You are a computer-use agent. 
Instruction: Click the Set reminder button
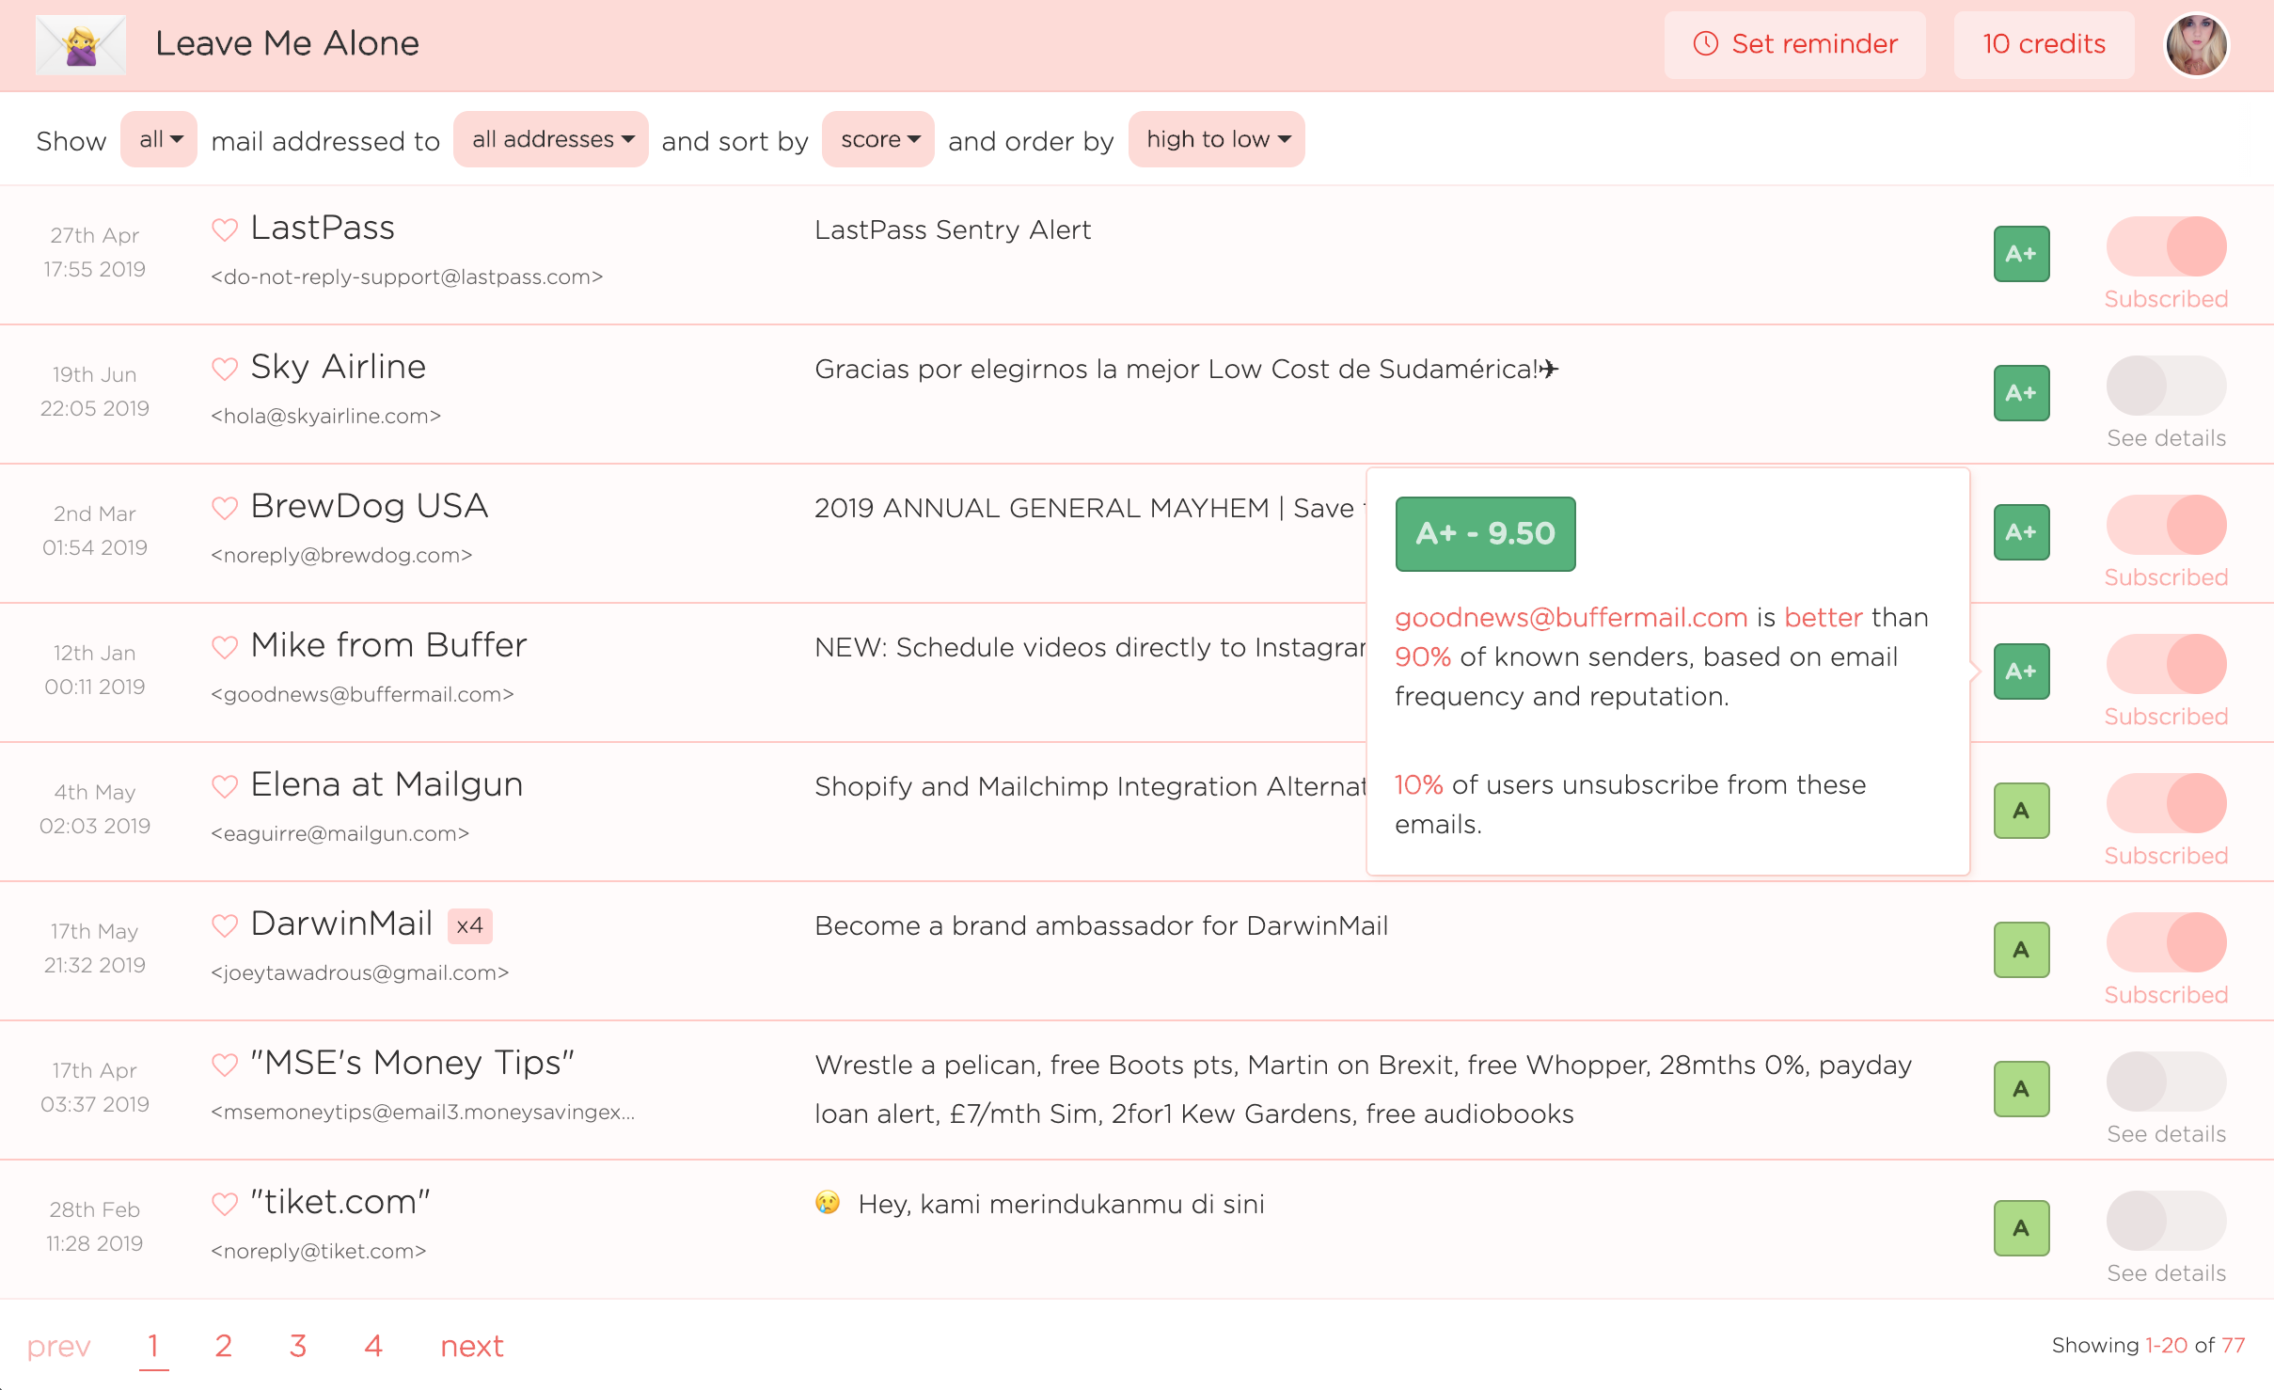pyautogui.click(x=1794, y=44)
